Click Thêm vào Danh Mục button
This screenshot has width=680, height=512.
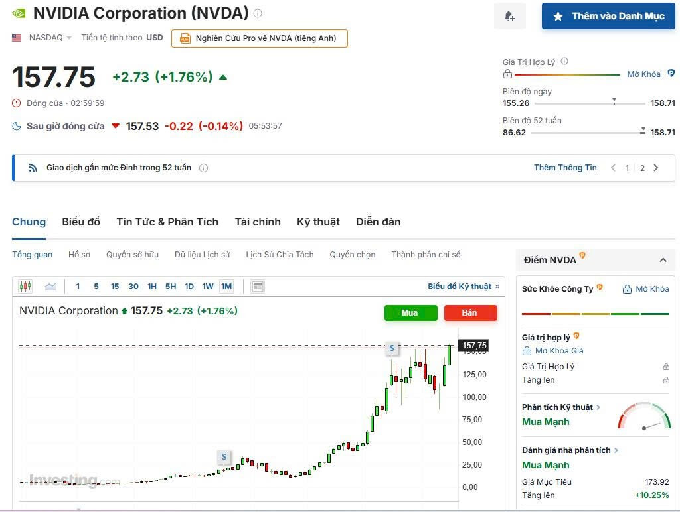point(608,16)
